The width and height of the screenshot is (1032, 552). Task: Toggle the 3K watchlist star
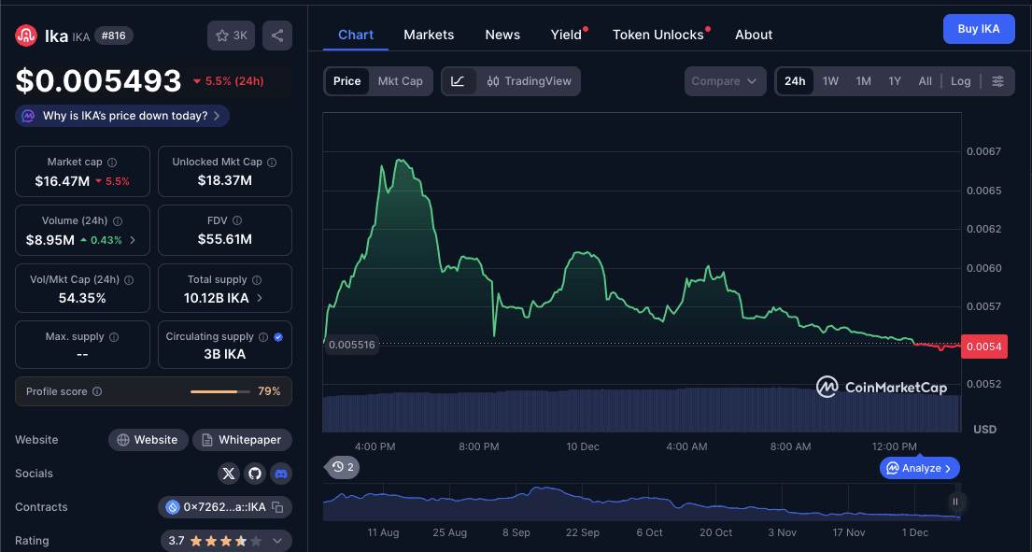coord(231,35)
